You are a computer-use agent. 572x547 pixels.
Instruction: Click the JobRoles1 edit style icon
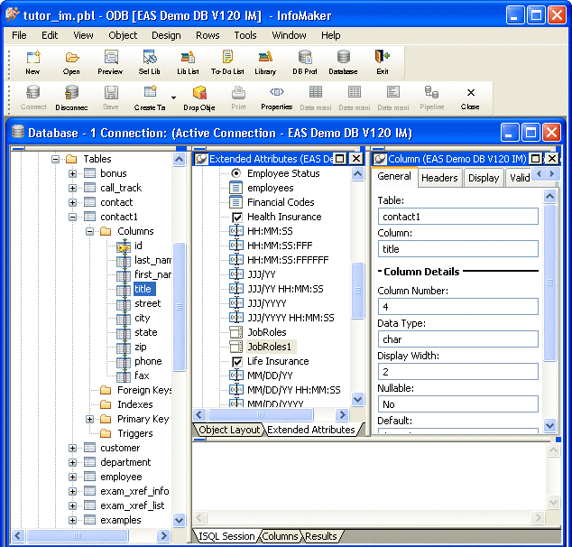pyautogui.click(x=235, y=347)
